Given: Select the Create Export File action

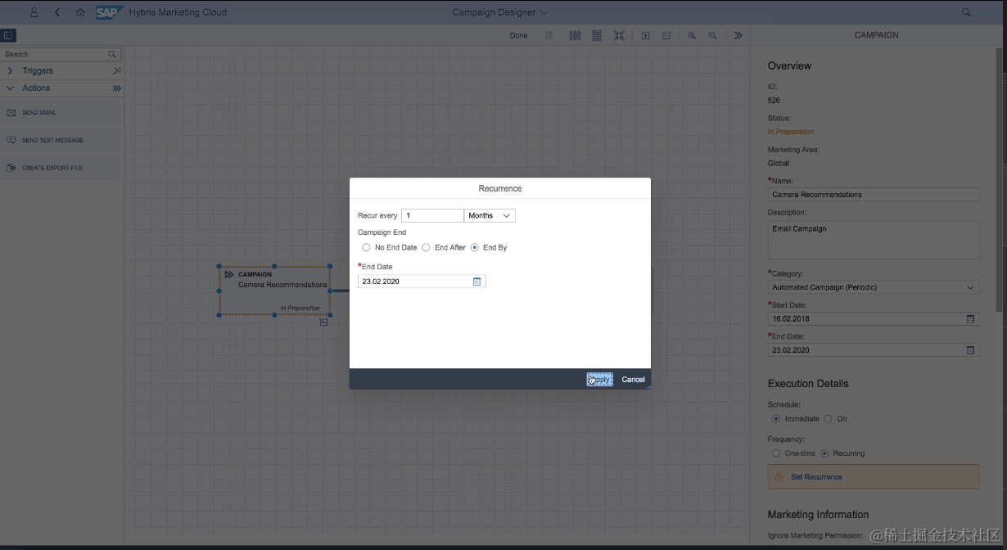Looking at the screenshot, I should coord(61,168).
